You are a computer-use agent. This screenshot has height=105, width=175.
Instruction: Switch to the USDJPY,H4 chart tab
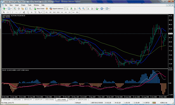coord(39,99)
